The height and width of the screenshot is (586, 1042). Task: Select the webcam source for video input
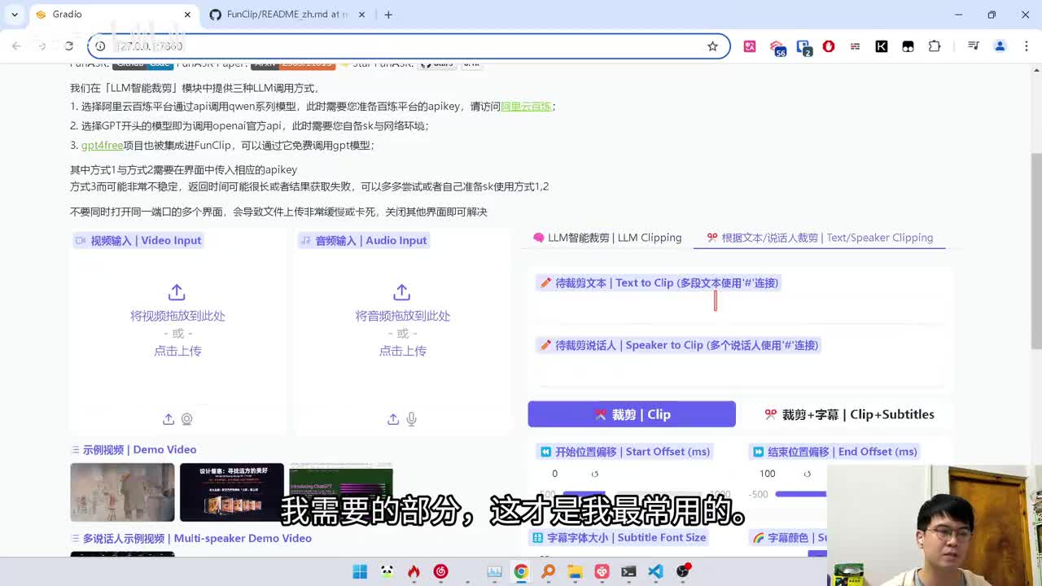point(187,419)
